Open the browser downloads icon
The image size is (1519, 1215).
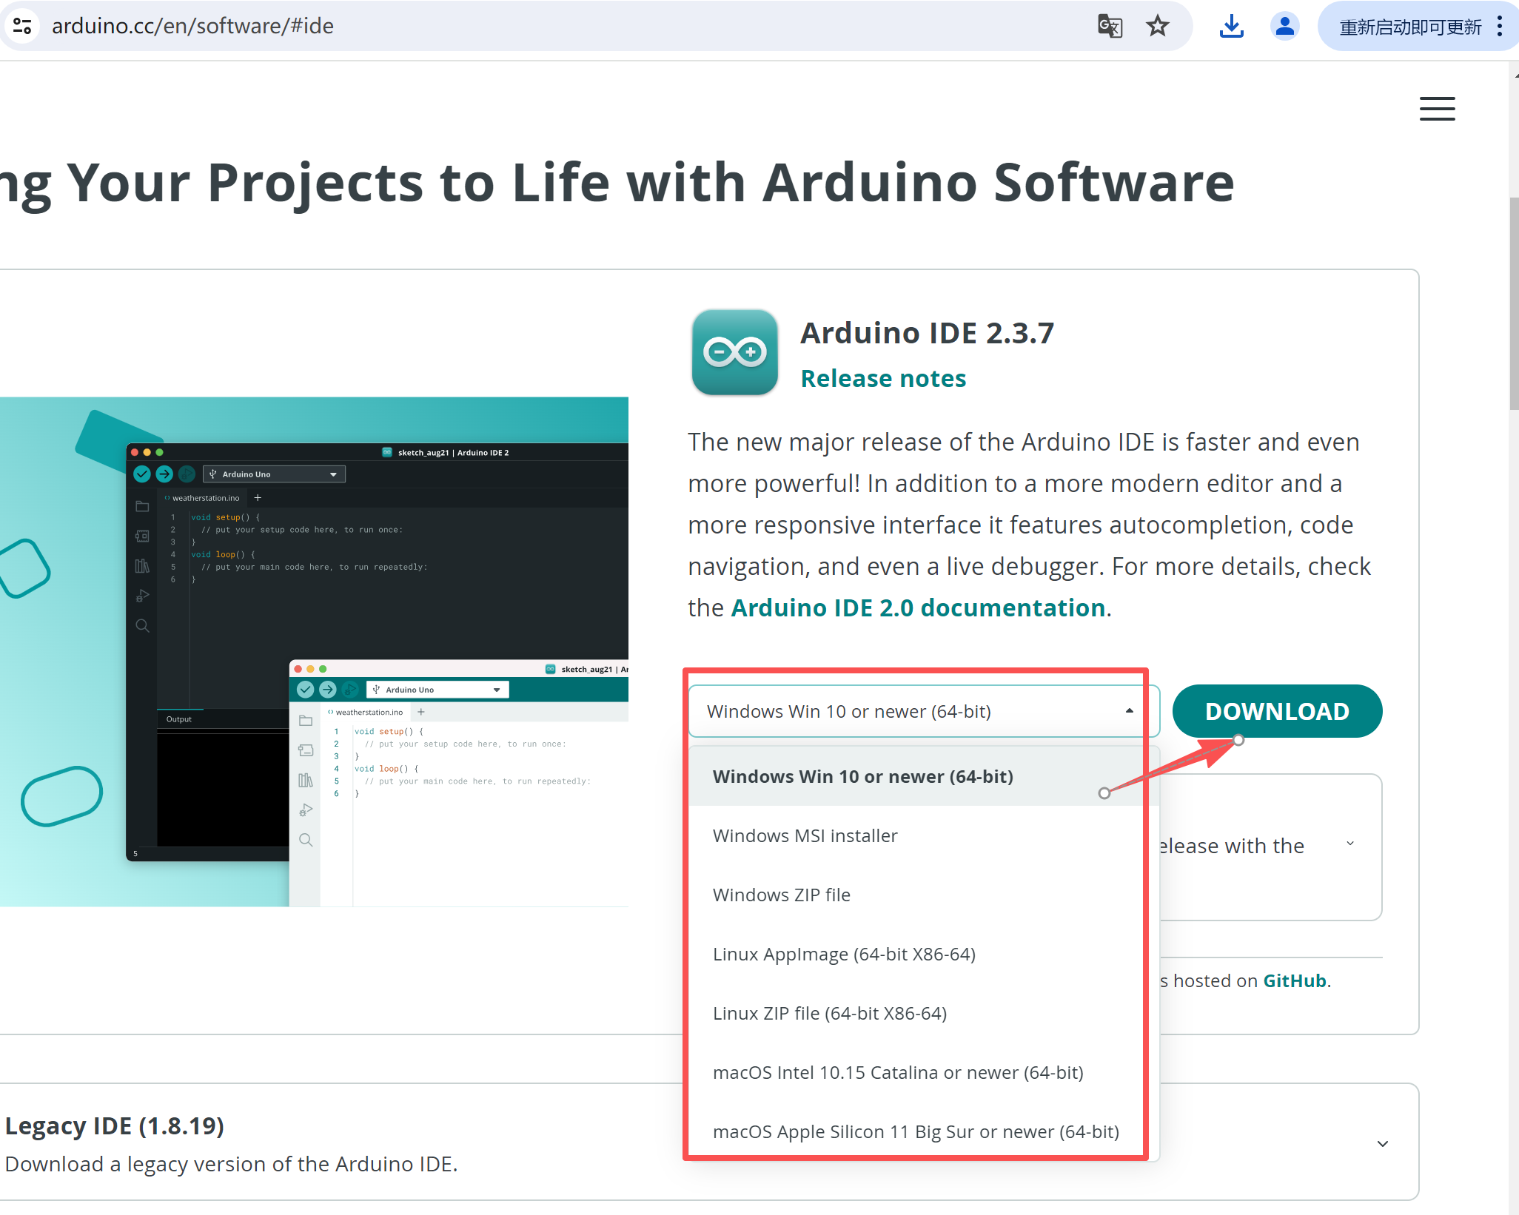pyautogui.click(x=1231, y=26)
